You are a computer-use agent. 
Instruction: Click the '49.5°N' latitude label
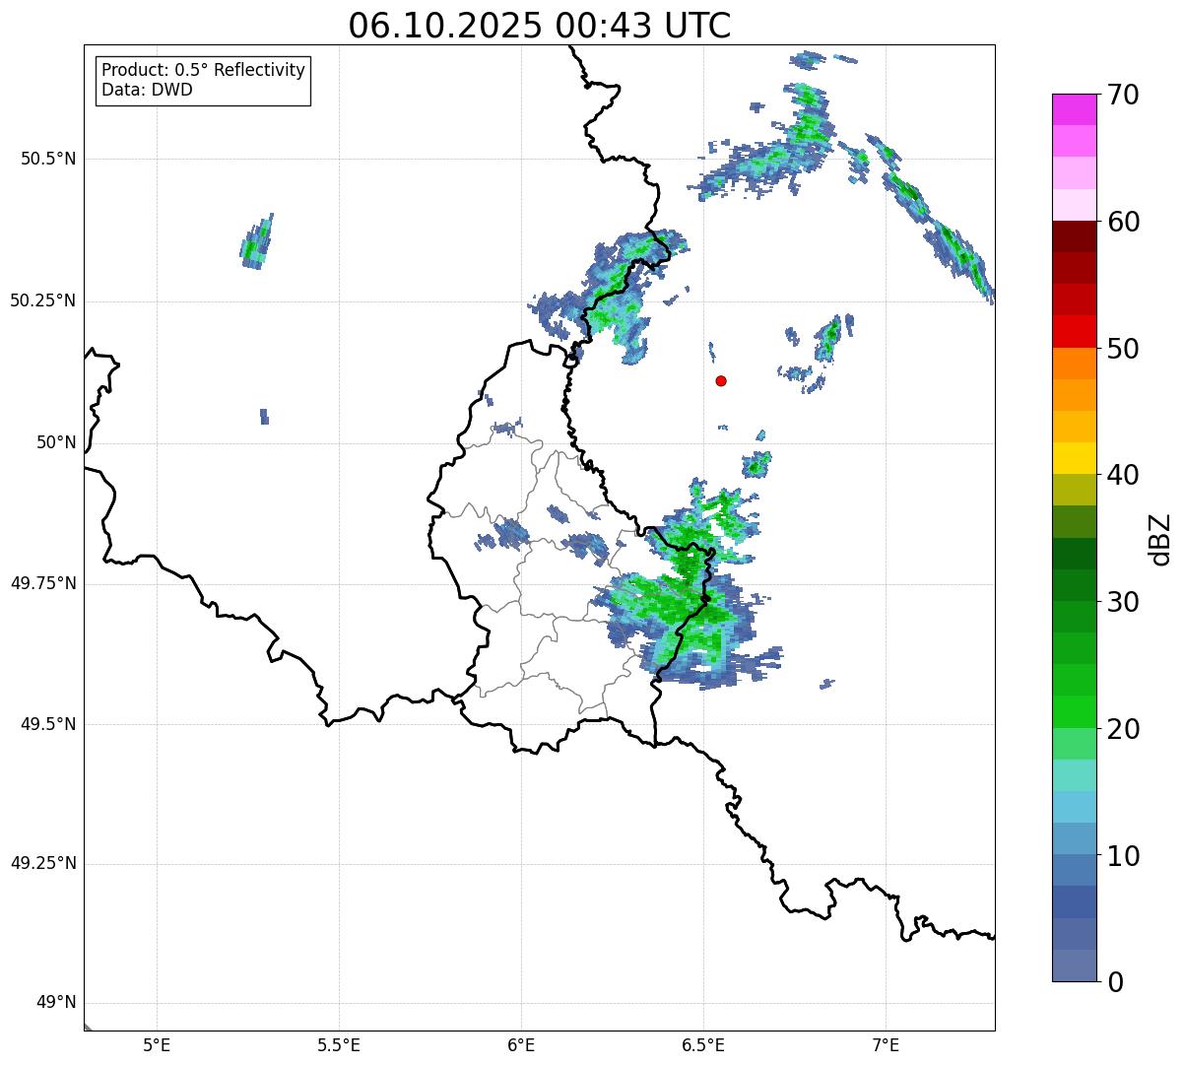click(x=48, y=724)
